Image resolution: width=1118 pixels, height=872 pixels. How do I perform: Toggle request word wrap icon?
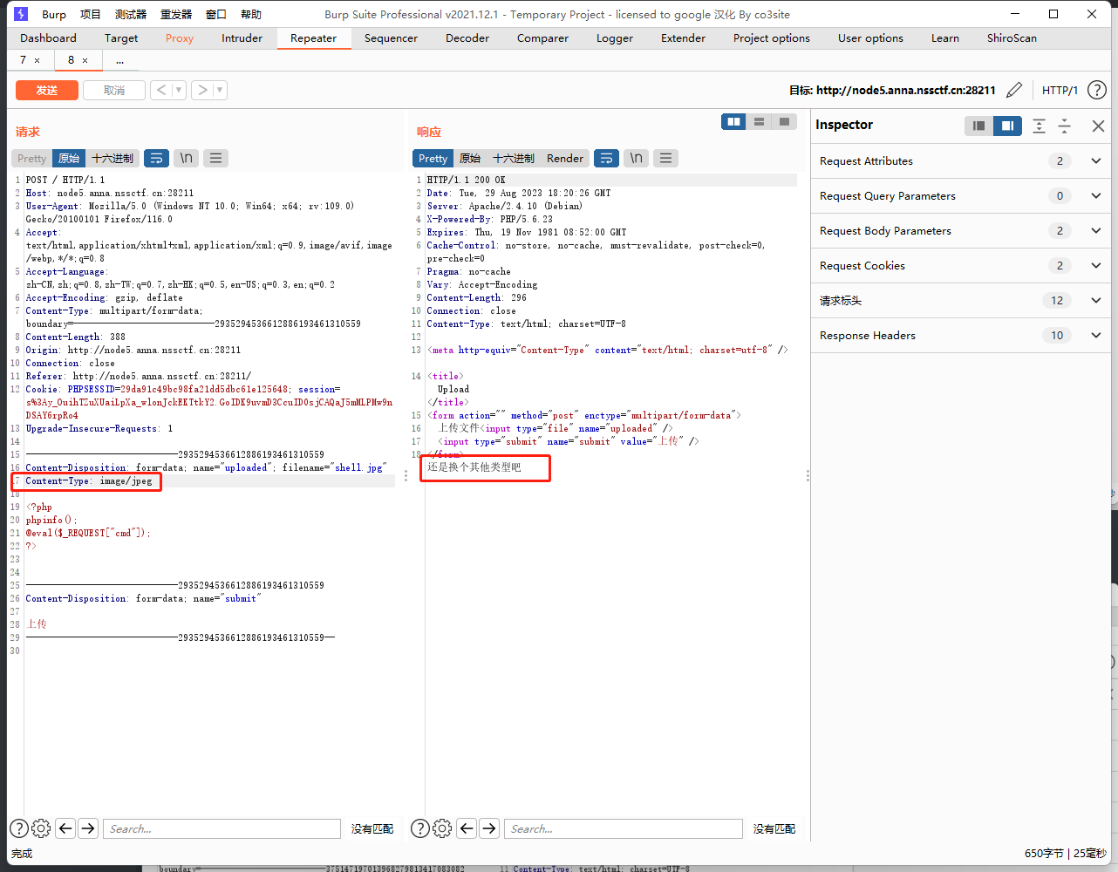coord(156,158)
